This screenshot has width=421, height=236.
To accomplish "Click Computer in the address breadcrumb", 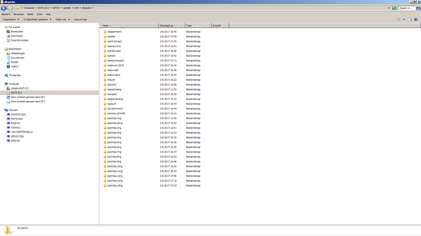I will (29, 8).
